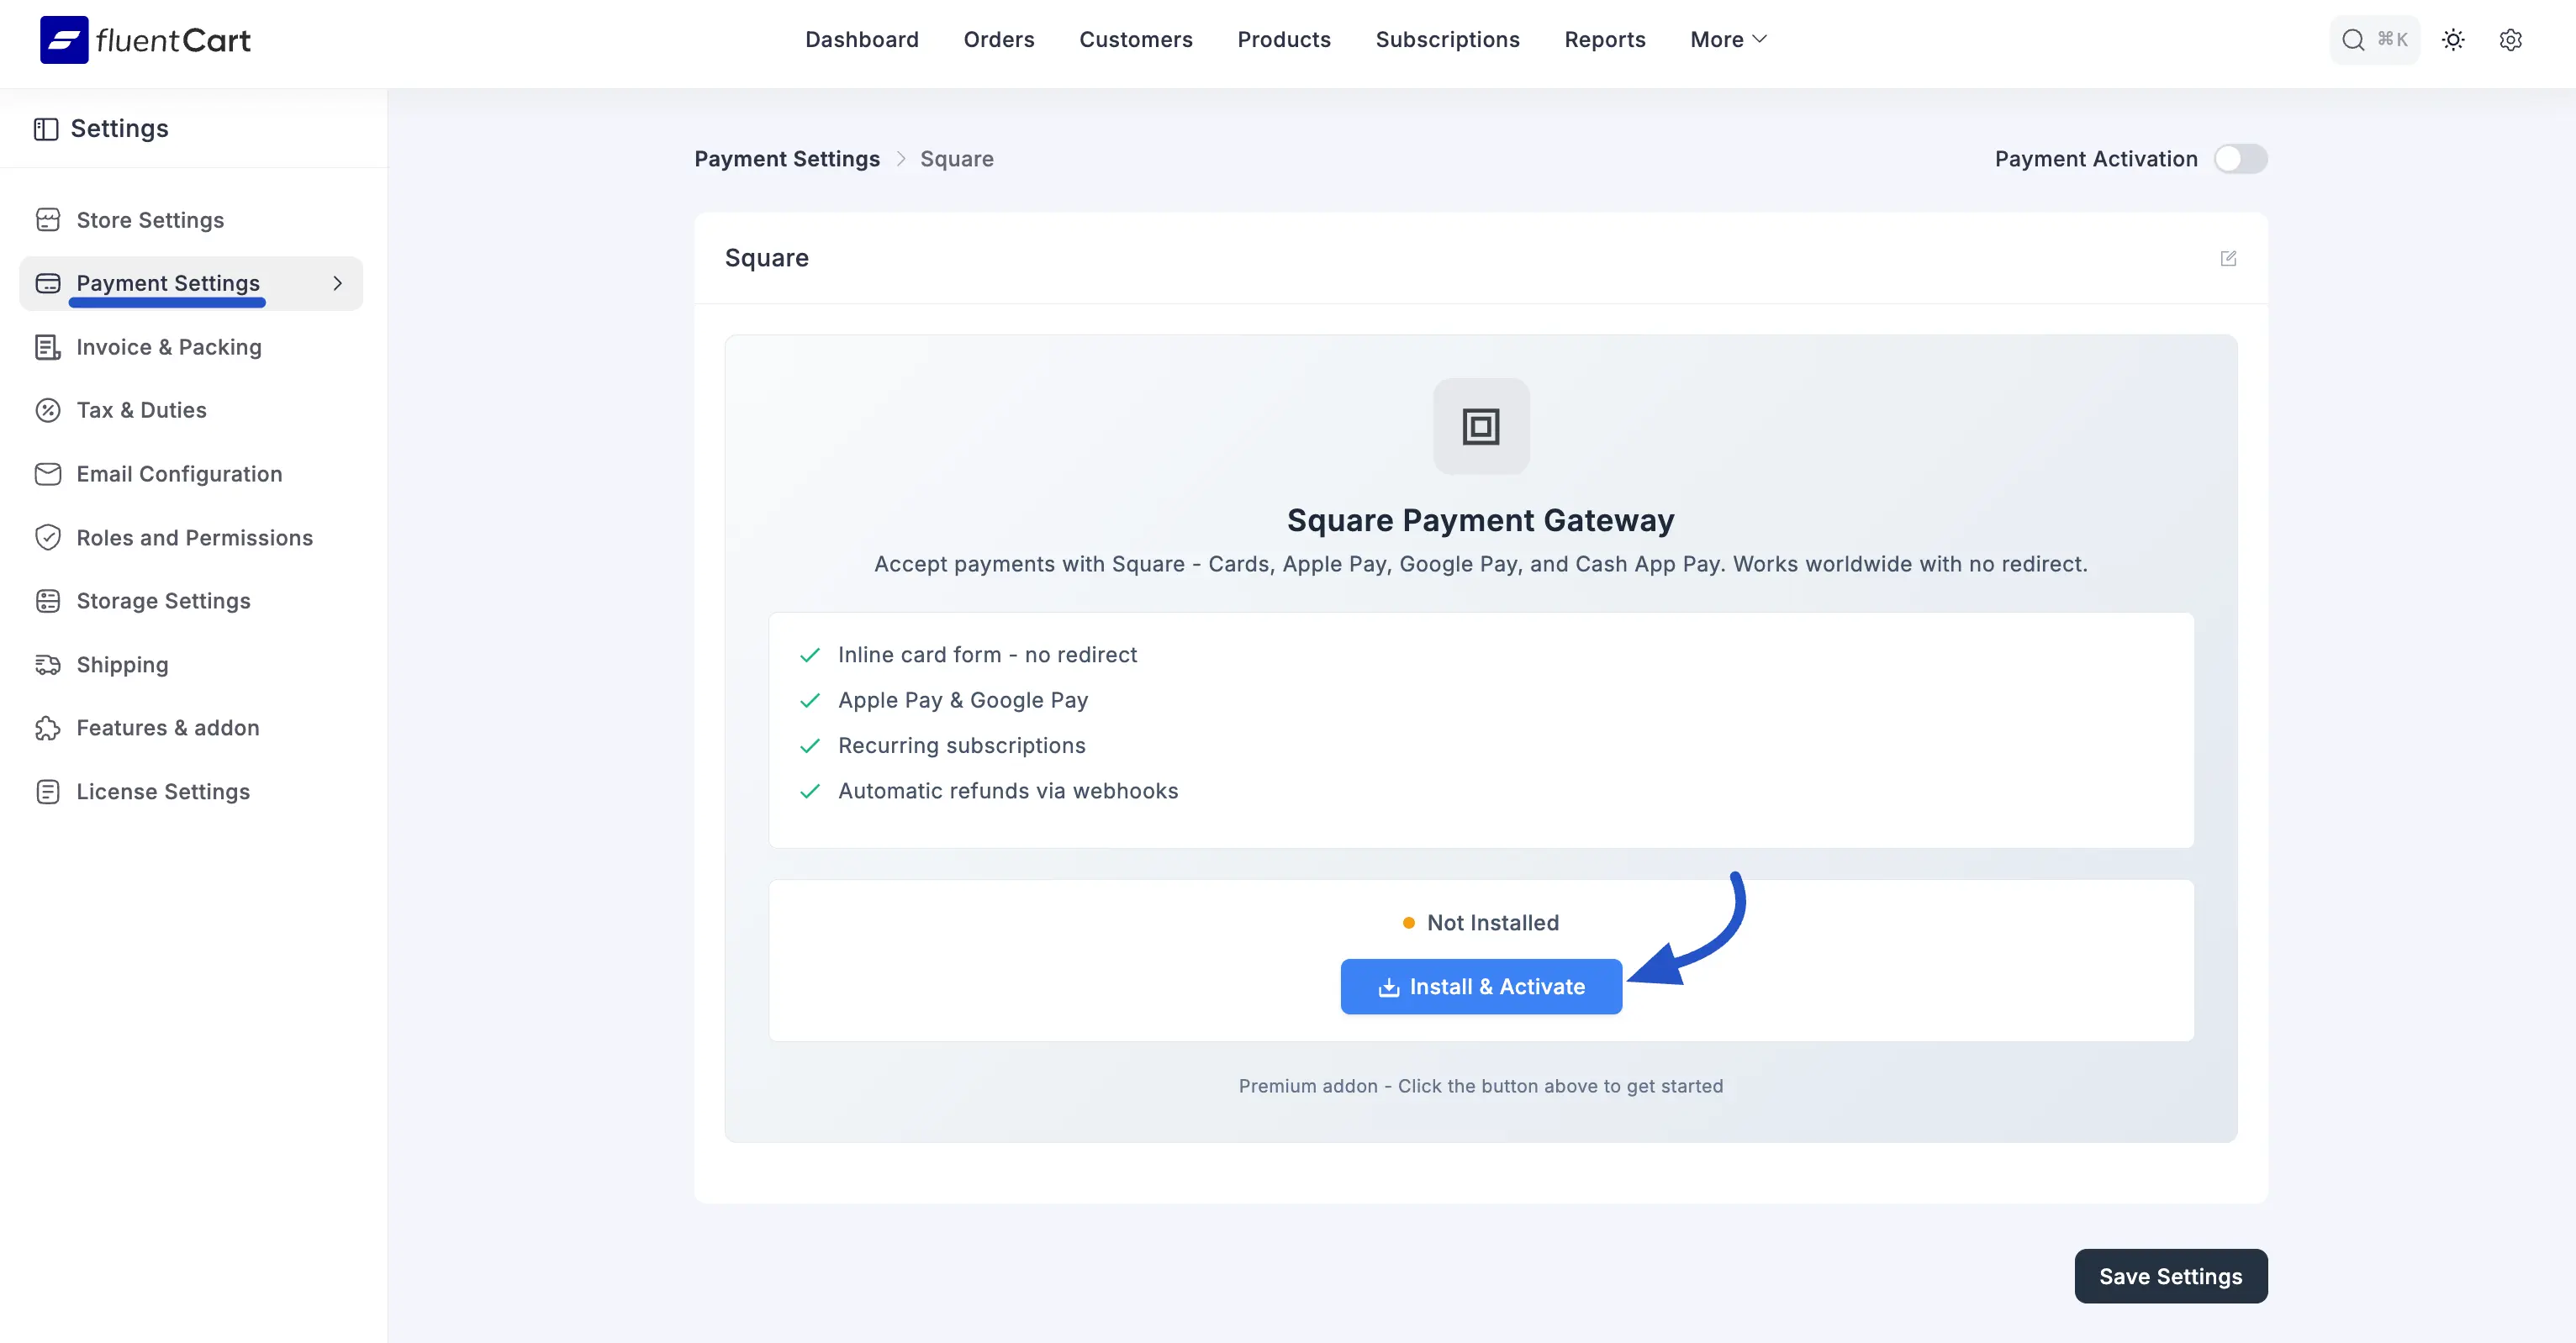The image size is (2576, 1343).
Task: Click 'Recurring subscriptions' feature text
Action: click(x=961, y=746)
